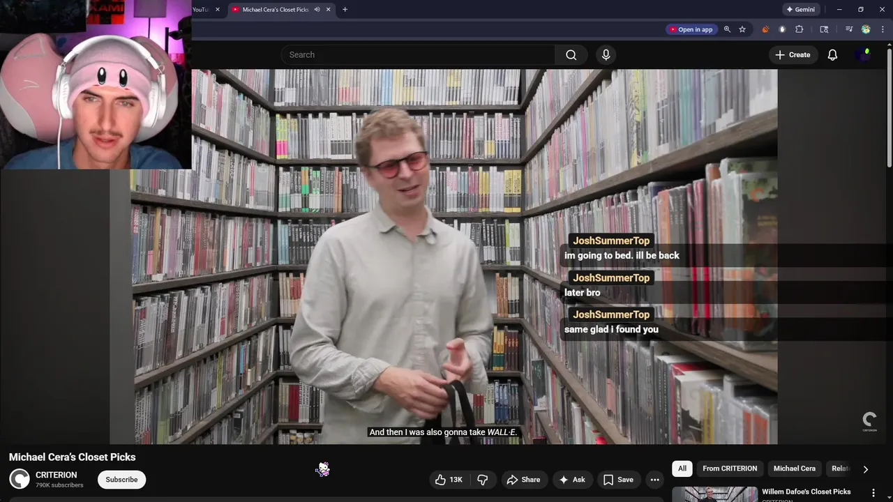This screenshot has width=893, height=502.
Task: Open the tab search side panel icon
Action: pyautogui.click(x=824, y=29)
